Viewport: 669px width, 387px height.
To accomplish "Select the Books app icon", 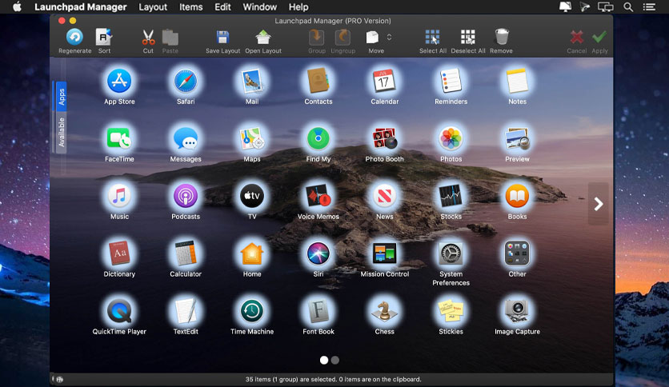I will [517, 196].
